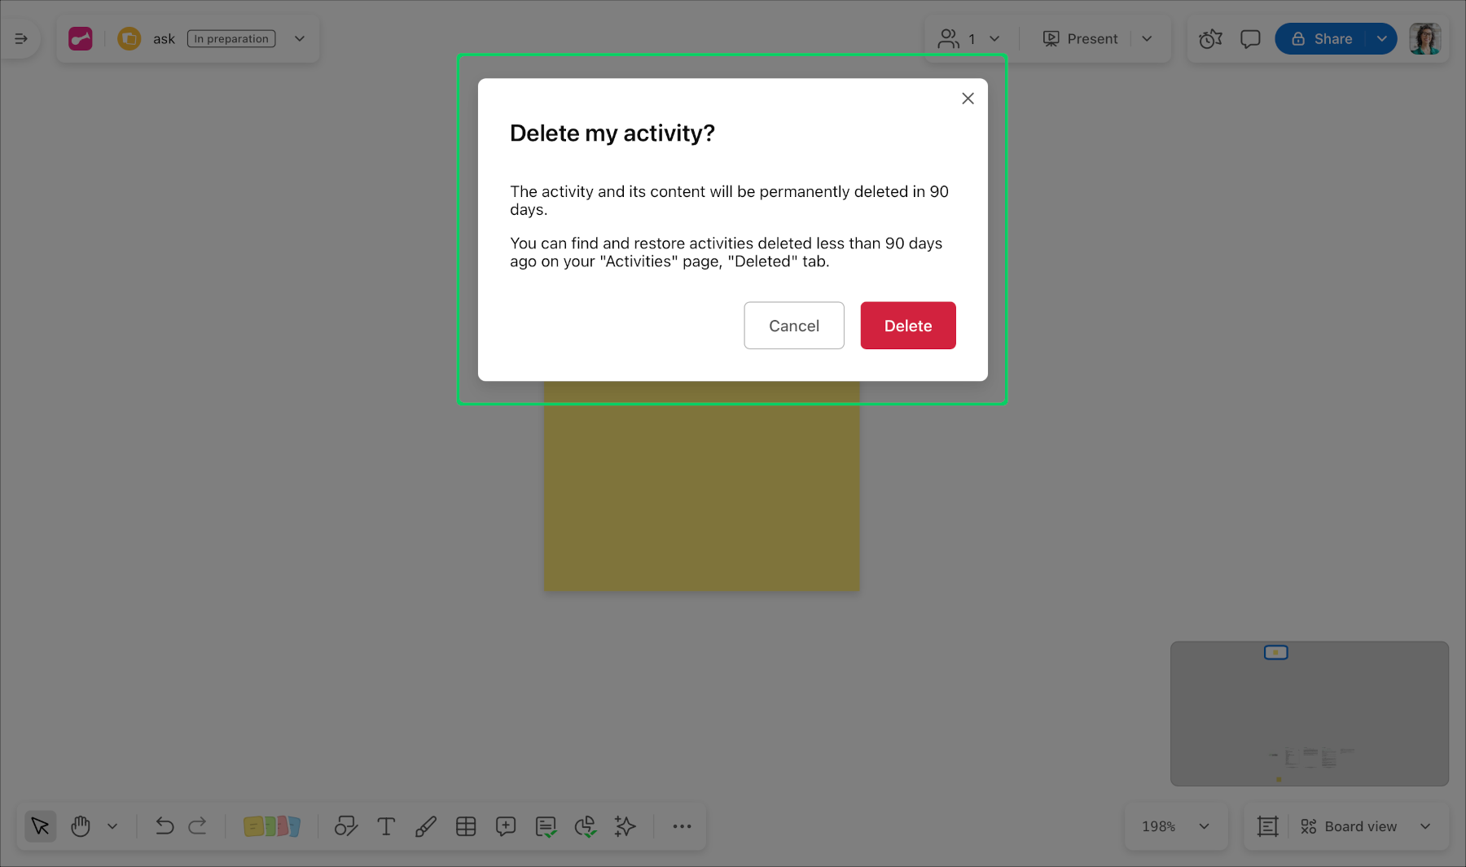Screen dimensions: 1466x867
Task: Confirm with the Delete button
Action: [907, 325]
